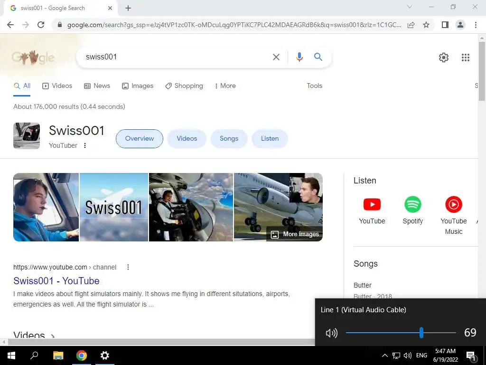This screenshot has width=486, height=365.
Task: Open the notification center icon
Action: pyautogui.click(x=470, y=356)
